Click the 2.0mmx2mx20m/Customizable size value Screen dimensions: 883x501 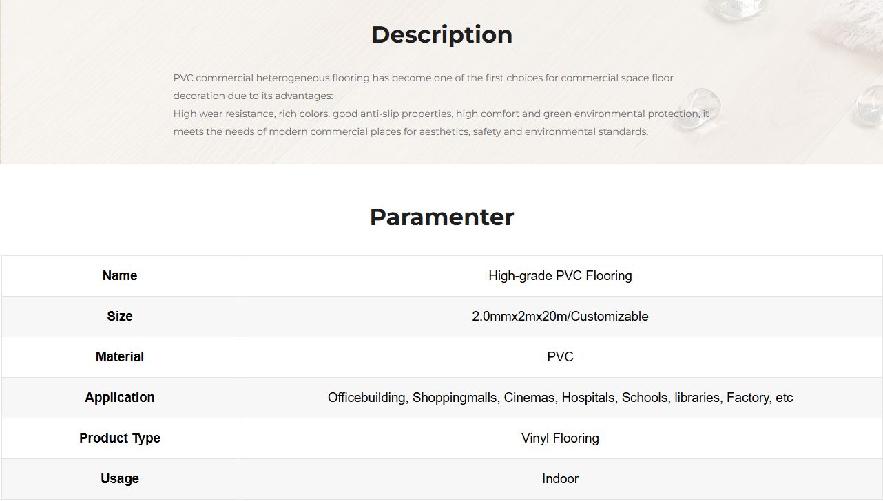tap(560, 317)
